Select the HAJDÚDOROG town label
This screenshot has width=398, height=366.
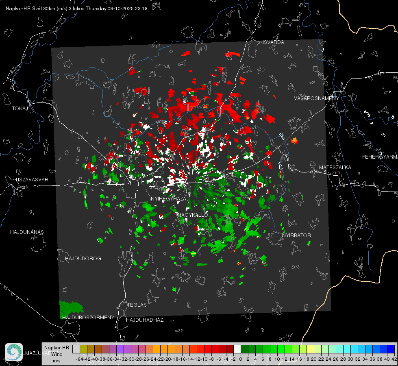point(83,258)
